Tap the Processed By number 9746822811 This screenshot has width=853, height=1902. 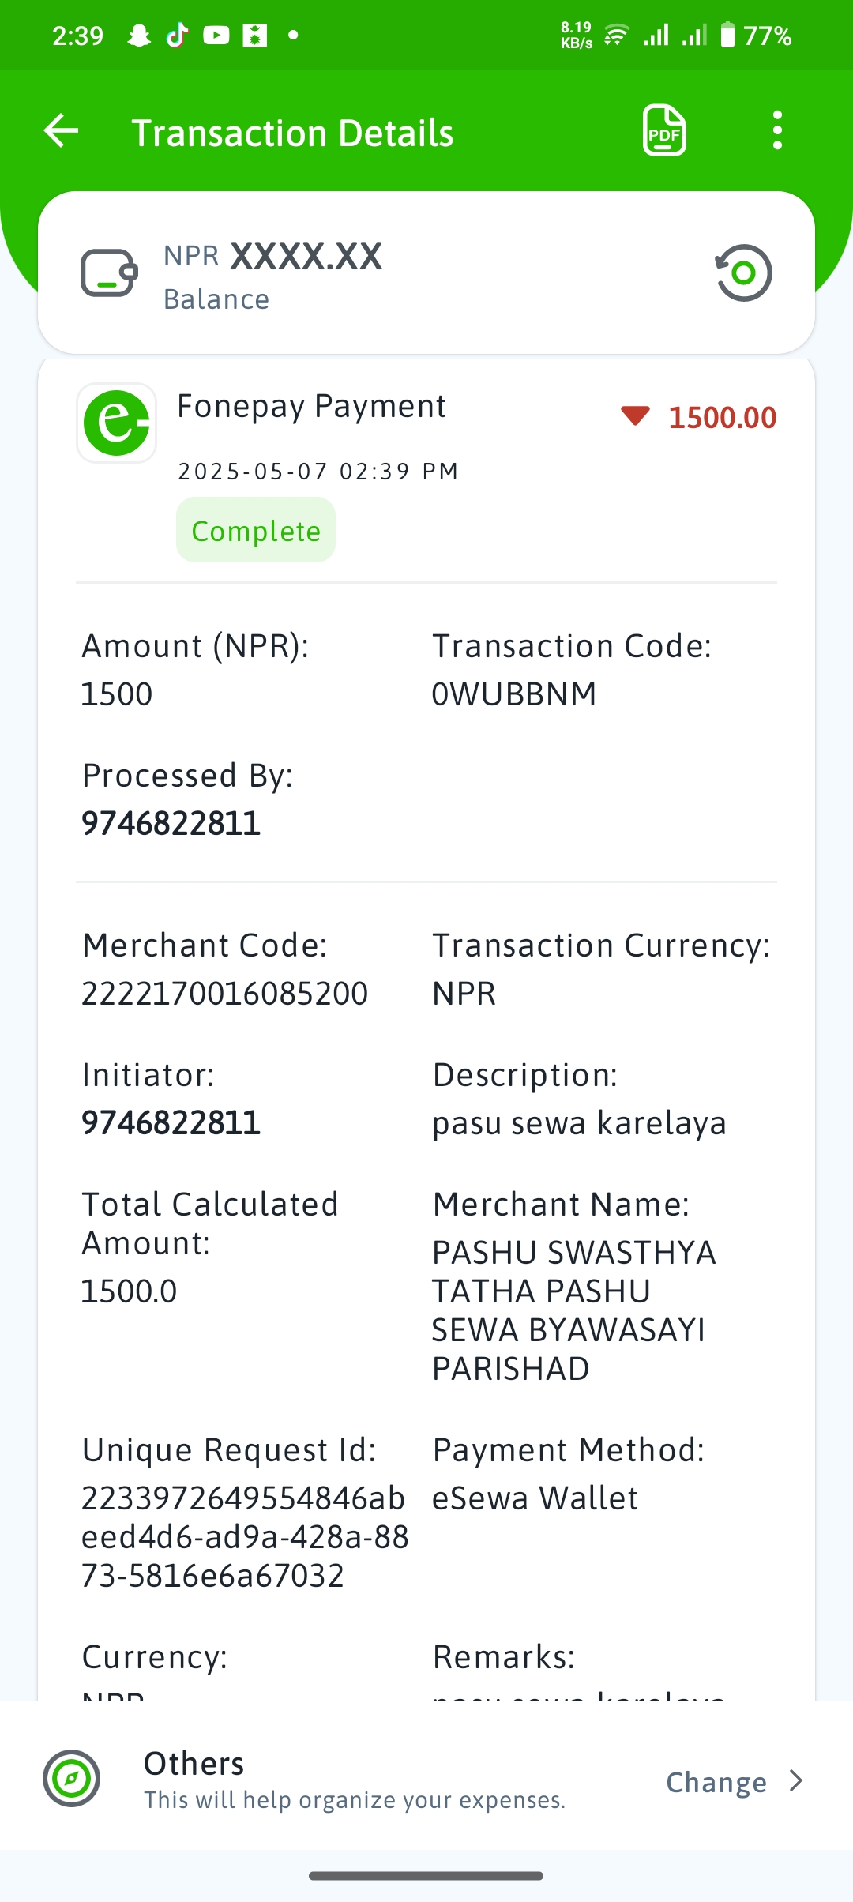pyautogui.click(x=171, y=824)
